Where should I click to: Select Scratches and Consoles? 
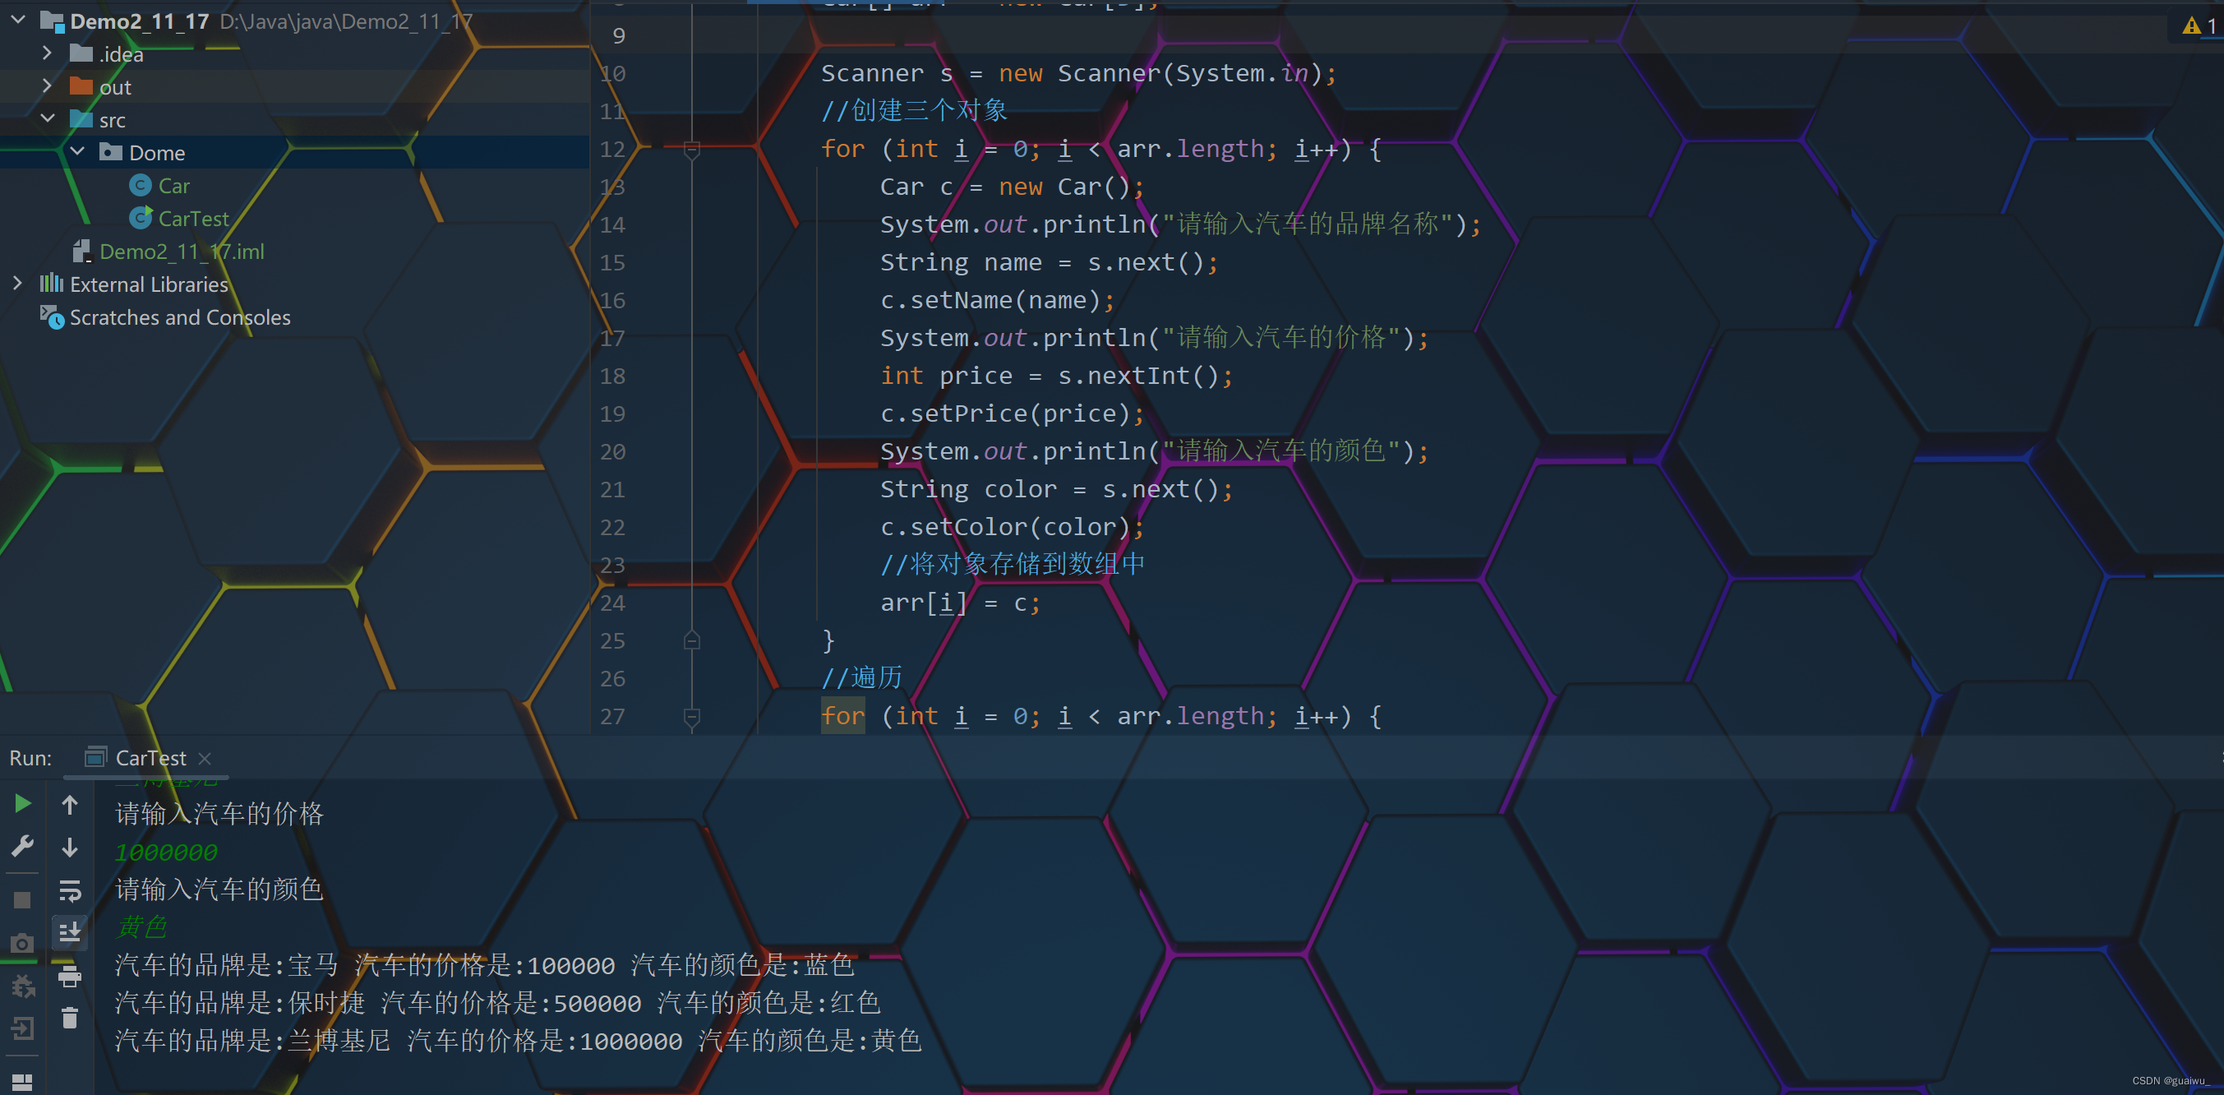pyautogui.click(x=179, y=317)
